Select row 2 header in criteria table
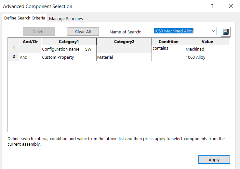This screenshot has width=240, height=169. point(13,57)
